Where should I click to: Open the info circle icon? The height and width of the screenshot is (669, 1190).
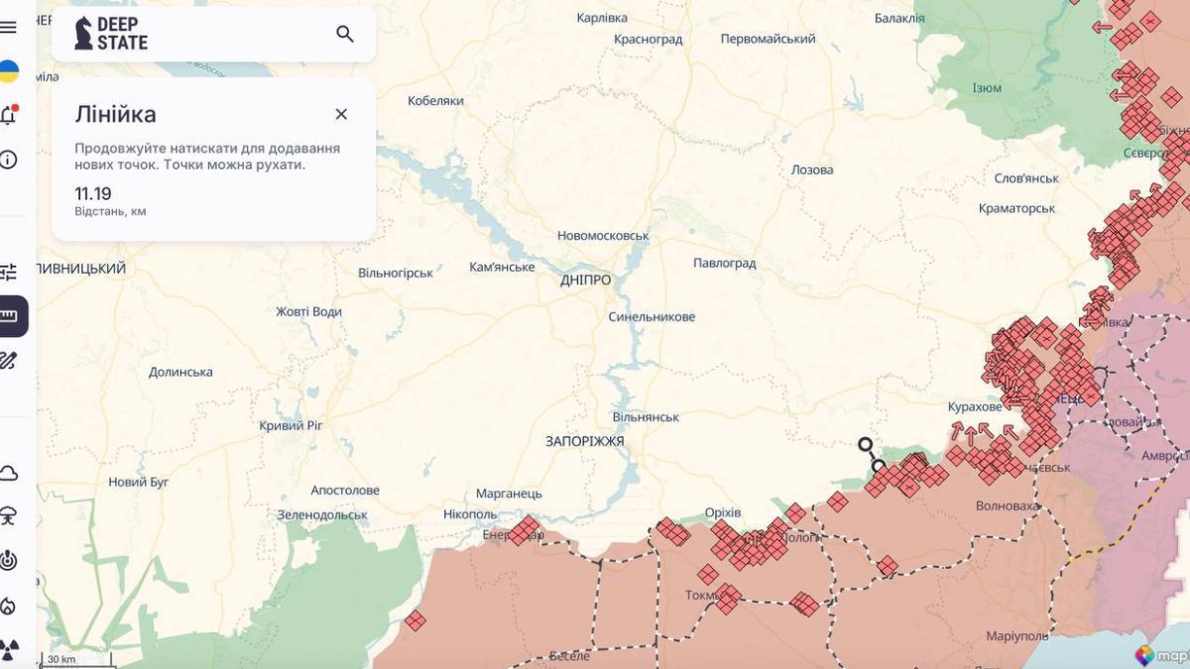(x=9, y=160)
